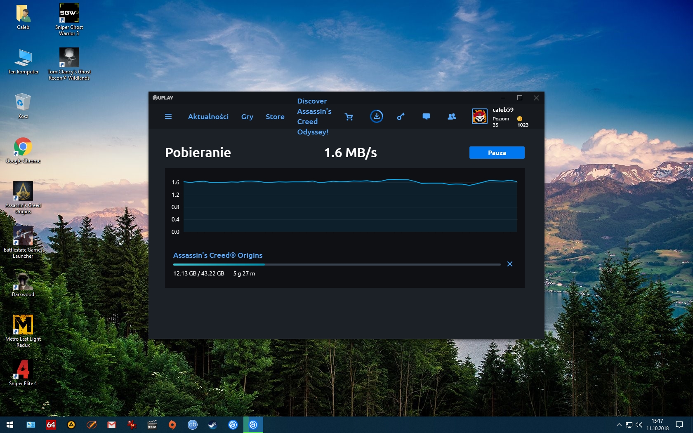Switch to the Aktualności tab
The image size is (693, 433).
coord(208,117)
